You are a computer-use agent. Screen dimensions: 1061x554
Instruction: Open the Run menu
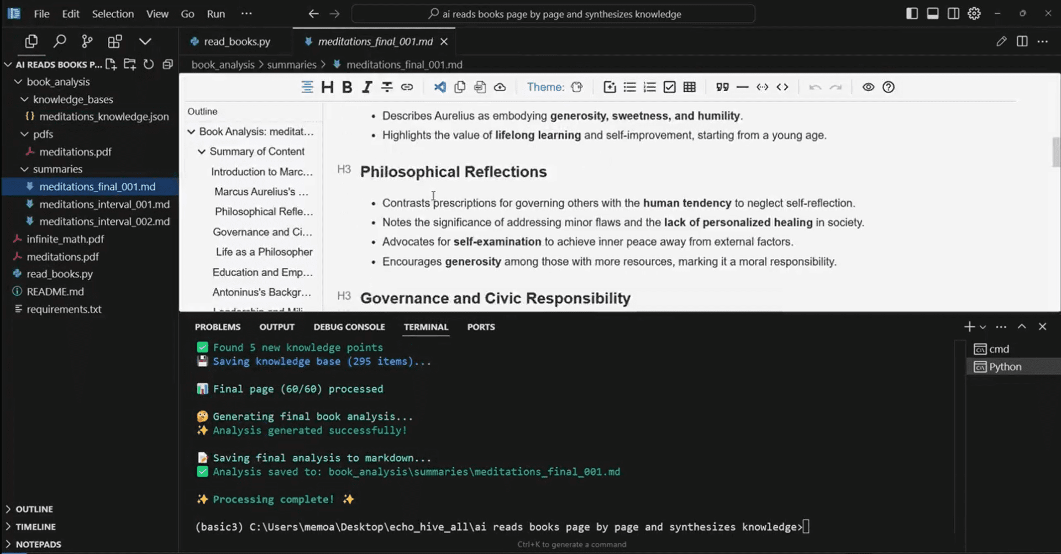click(x=216, y=14)
